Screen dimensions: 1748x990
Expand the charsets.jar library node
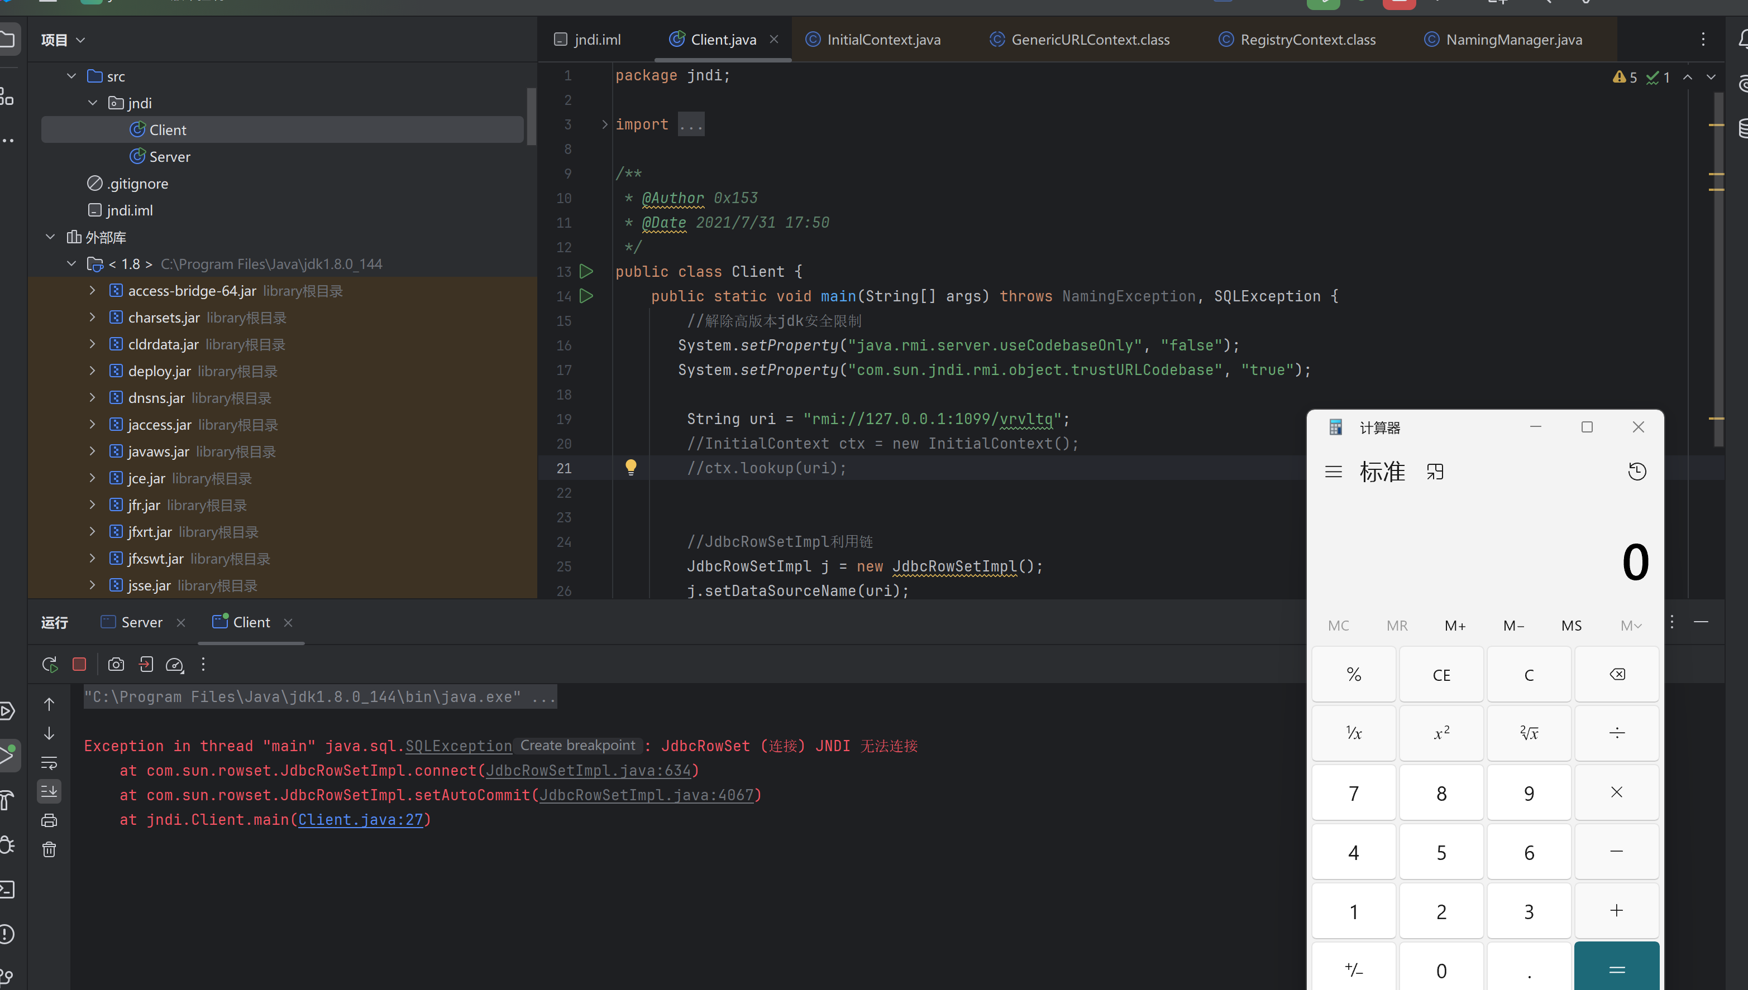pos(93,318)
